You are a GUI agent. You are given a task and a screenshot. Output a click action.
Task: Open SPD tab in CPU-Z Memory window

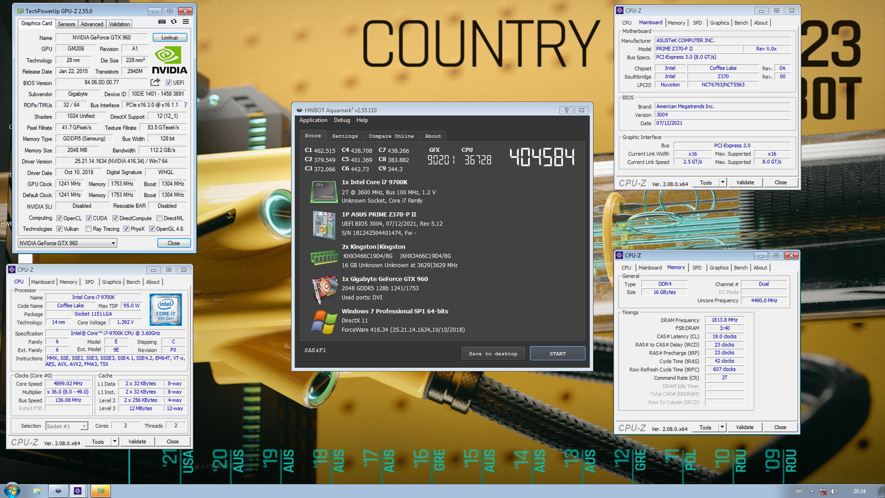697,267
